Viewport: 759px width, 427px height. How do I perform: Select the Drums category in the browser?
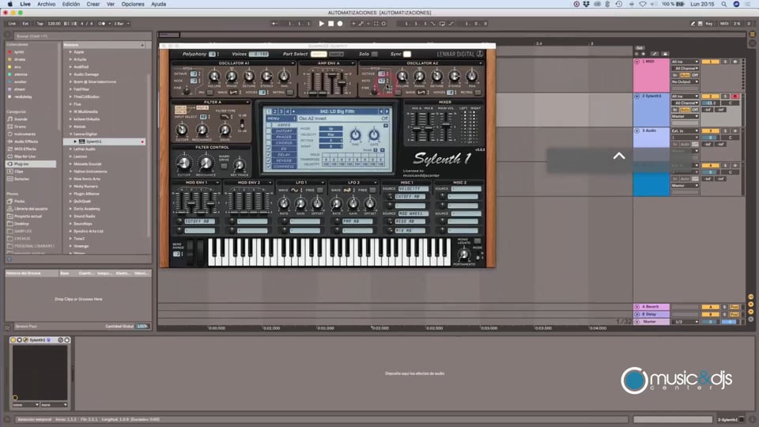20,127
